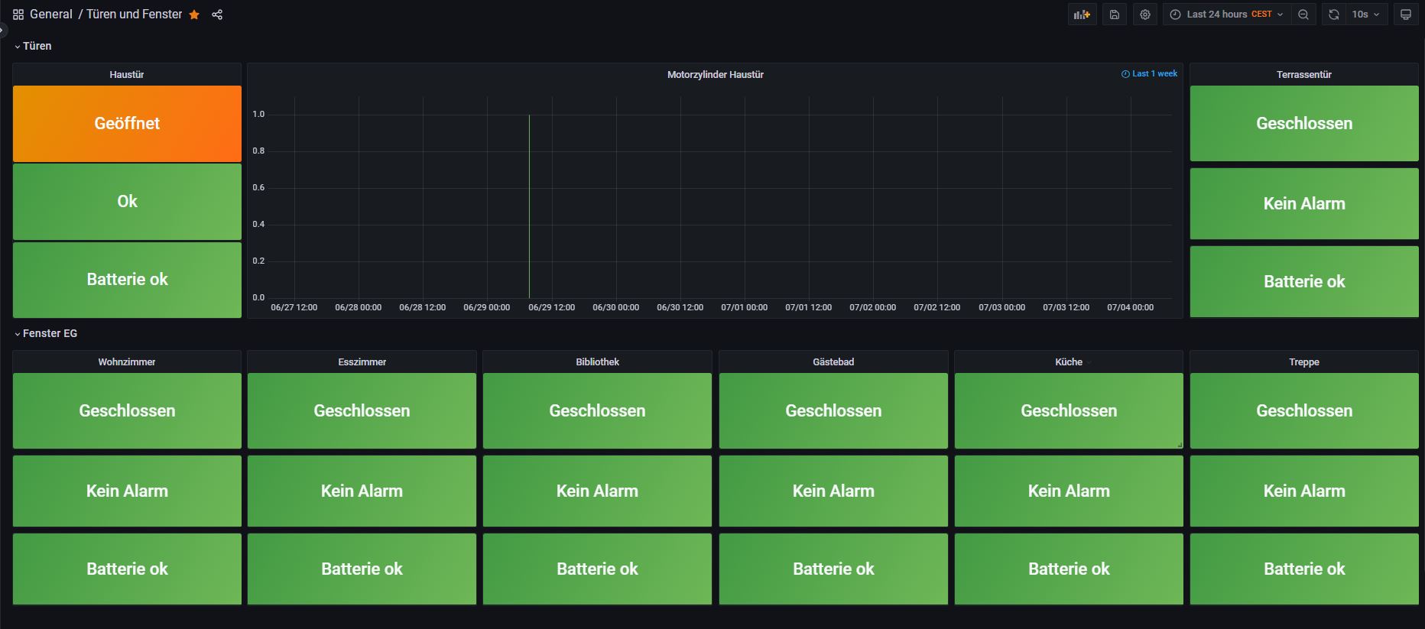Viewport: 1425px width, 629px height.
Task: Click Treppe Batterie ok tile
Action: [1304, 569]
